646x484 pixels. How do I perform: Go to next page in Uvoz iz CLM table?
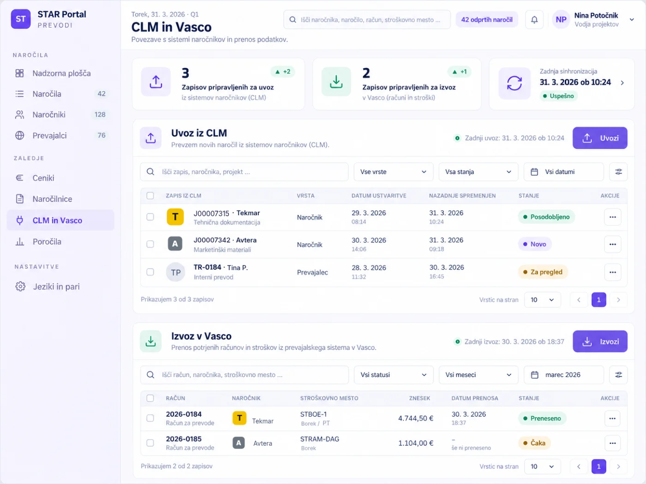pos(618,300)
